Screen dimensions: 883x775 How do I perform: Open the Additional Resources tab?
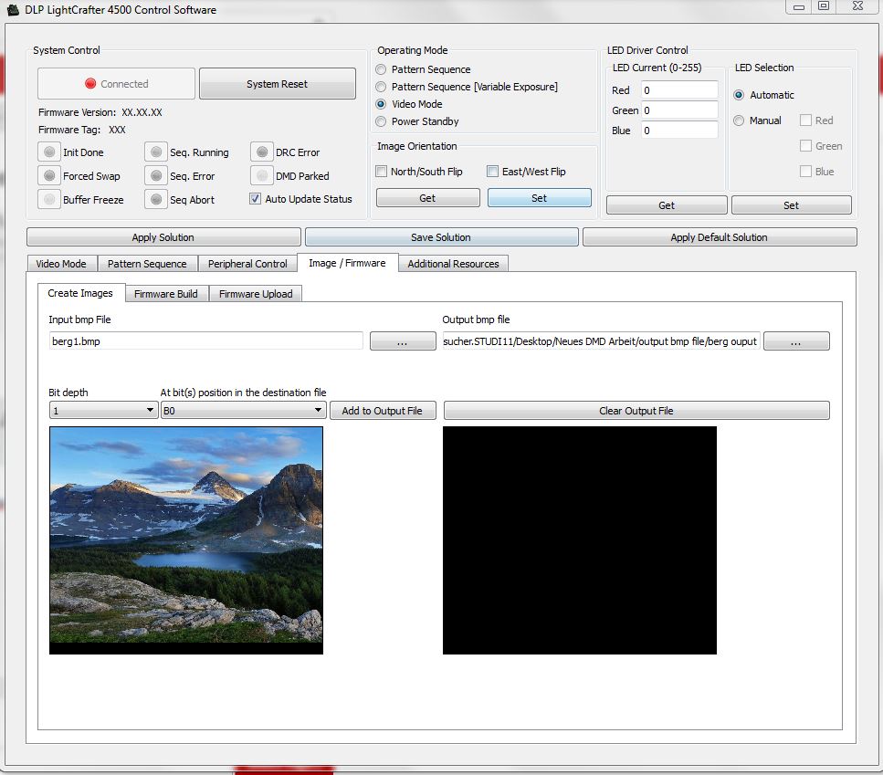(x=453, y=264)
